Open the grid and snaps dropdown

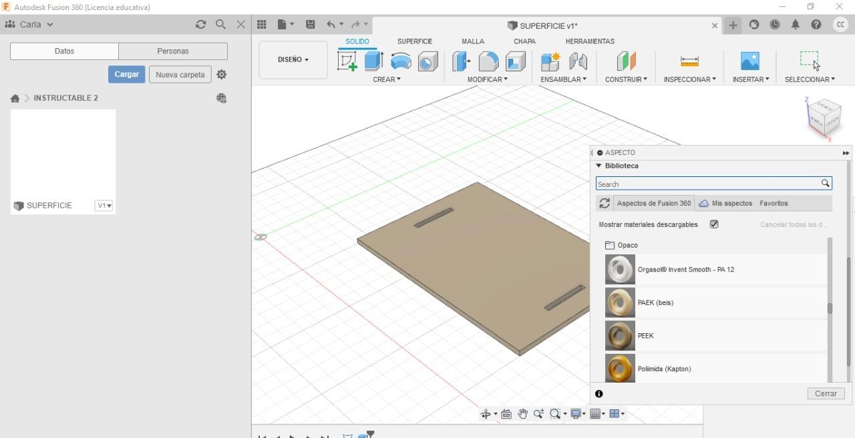597,414
